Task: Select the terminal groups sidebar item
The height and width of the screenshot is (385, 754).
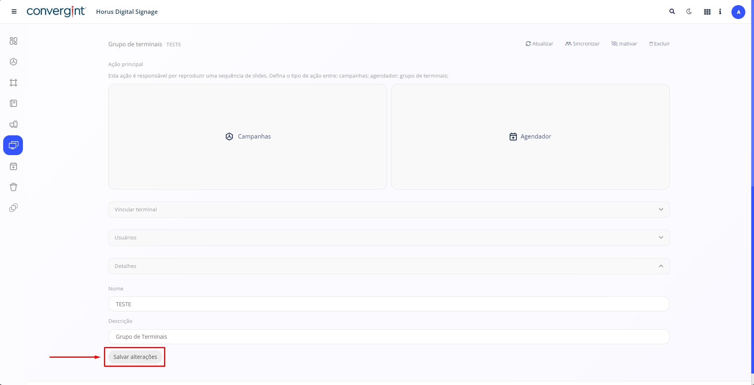Action: 13,145
